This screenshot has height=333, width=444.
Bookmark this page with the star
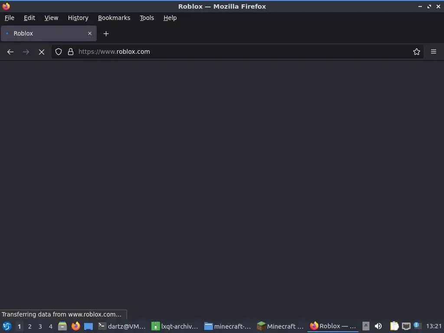coord(417,52)
